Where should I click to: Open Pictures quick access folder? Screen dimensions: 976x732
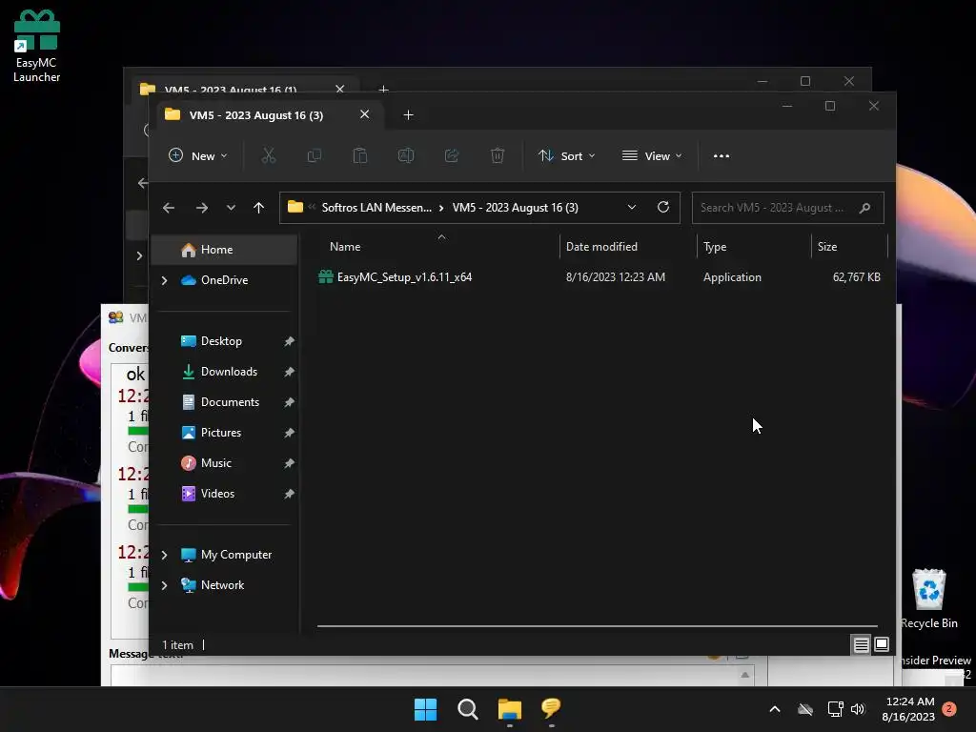point(211,433)
